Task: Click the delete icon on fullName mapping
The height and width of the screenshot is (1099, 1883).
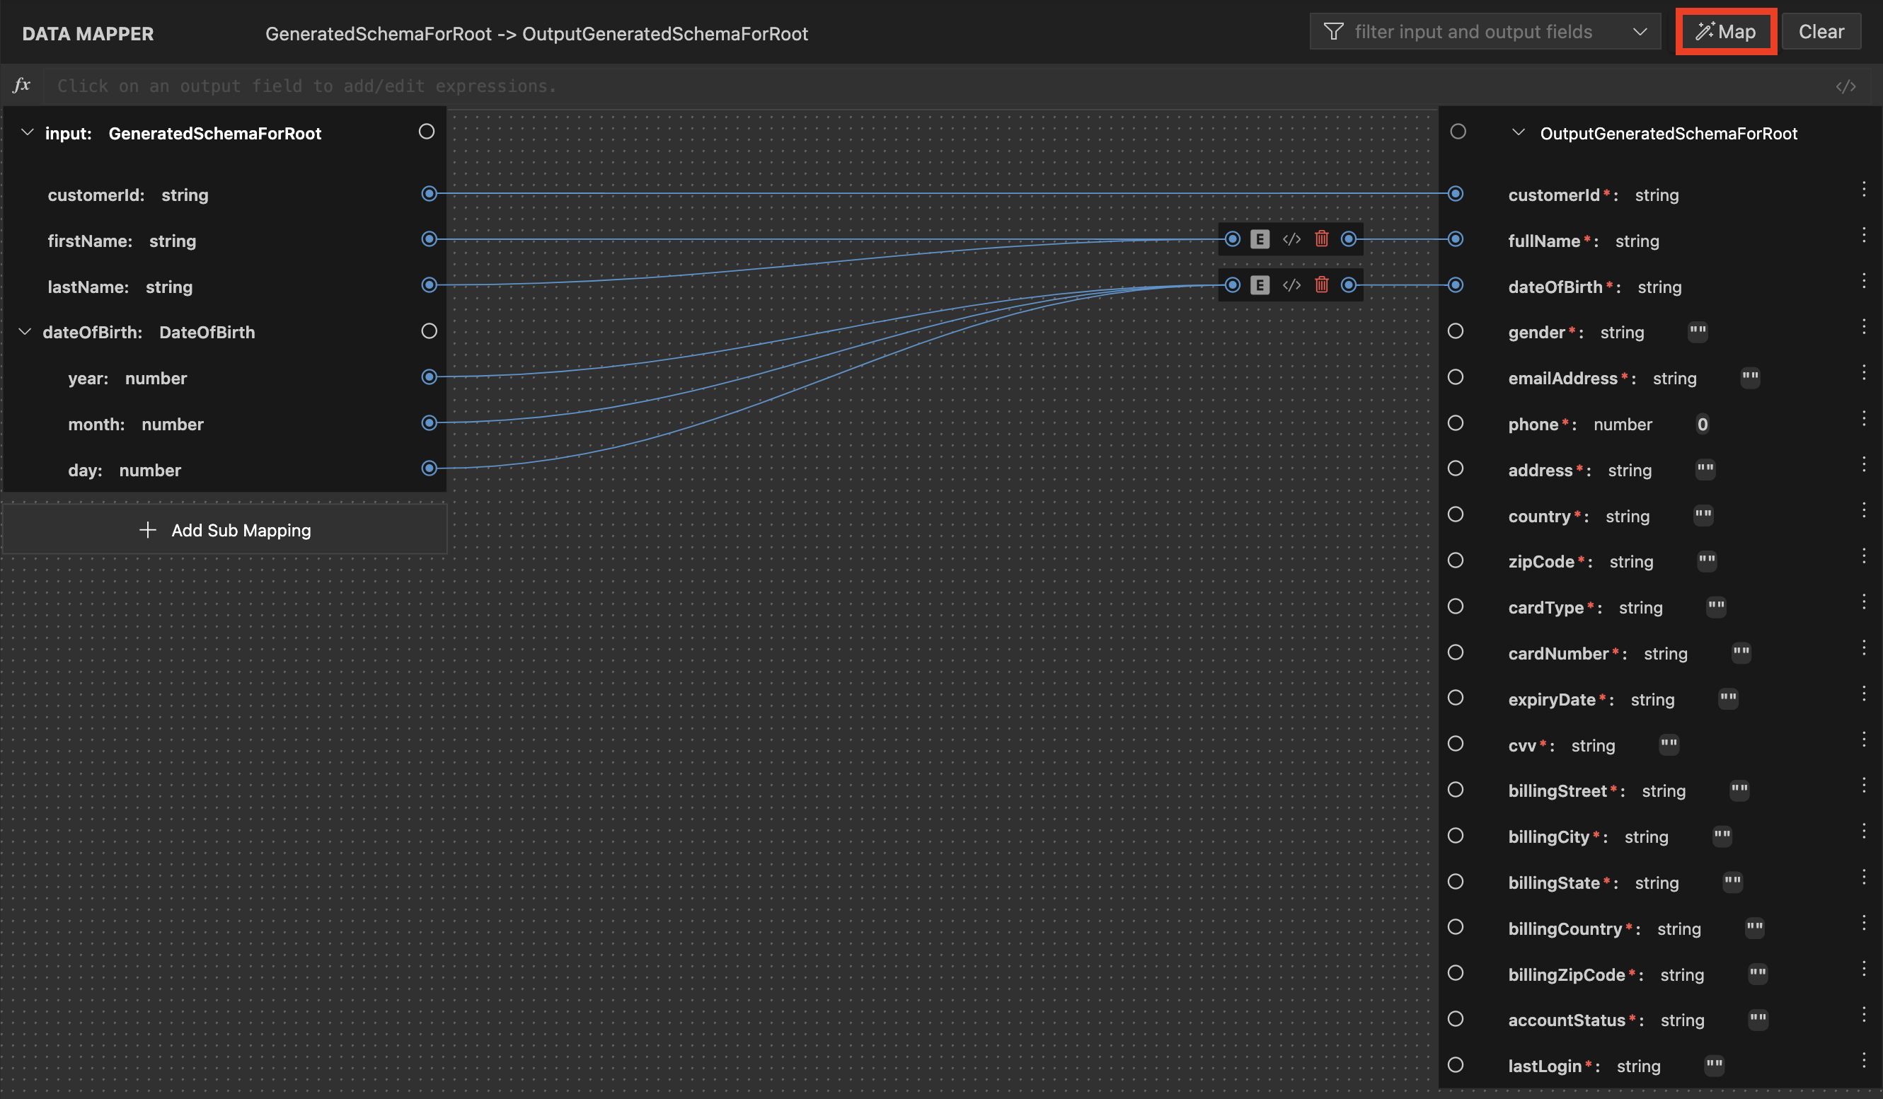Action: (1321, 239)
